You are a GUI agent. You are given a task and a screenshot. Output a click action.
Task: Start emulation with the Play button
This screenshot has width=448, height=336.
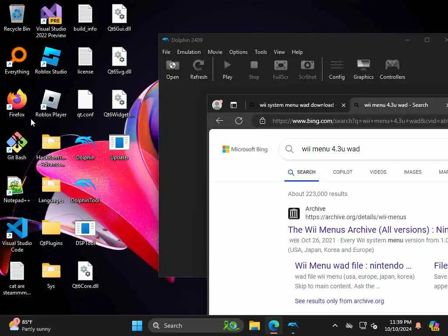[x=227, y=70]
